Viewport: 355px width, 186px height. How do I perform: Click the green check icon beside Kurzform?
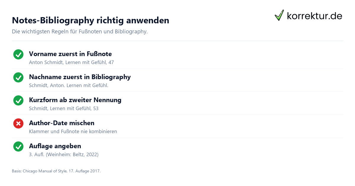18,100
